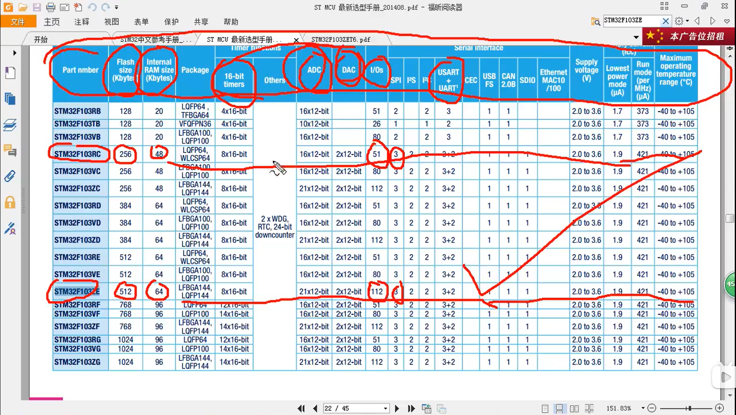Expand the left navigation panel arrow
The image size is (736, 415).
click(15, 53)
